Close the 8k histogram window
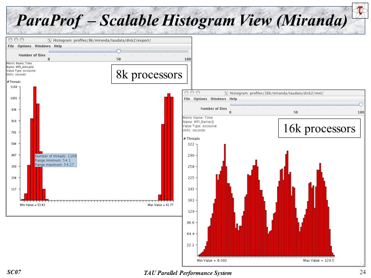 click(x=10, y=40)
